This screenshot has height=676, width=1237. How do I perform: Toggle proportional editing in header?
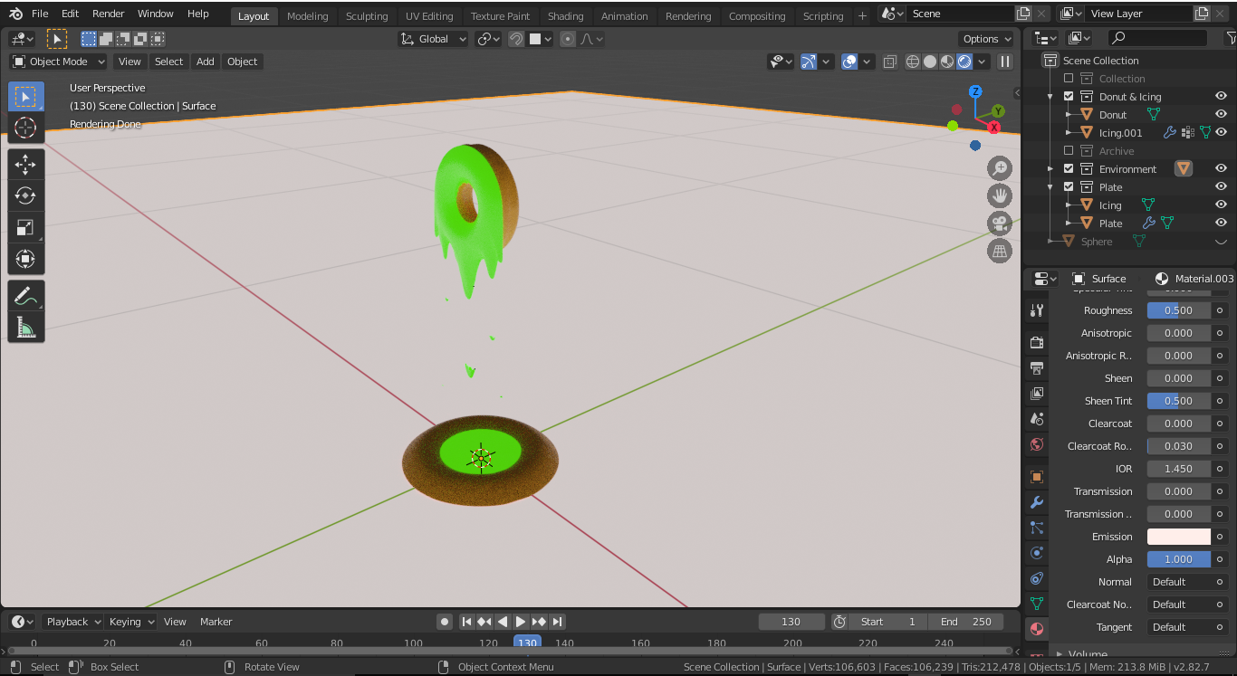click(x=568, y=39)
